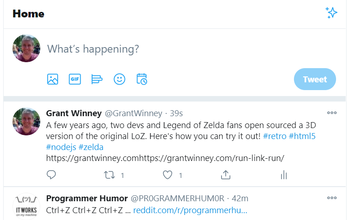This screenshot has height=220, width=353.
Task: Share Grant Winney's tweet via share icon
Action: pyautogui.click(x=226, y=175)
